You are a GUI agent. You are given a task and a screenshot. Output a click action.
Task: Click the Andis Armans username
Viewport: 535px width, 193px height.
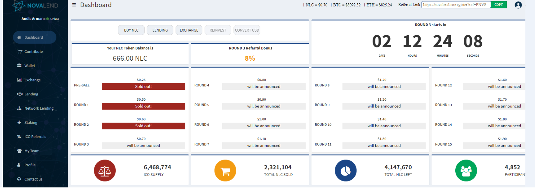pyautogui.click(x=33, y=19)
